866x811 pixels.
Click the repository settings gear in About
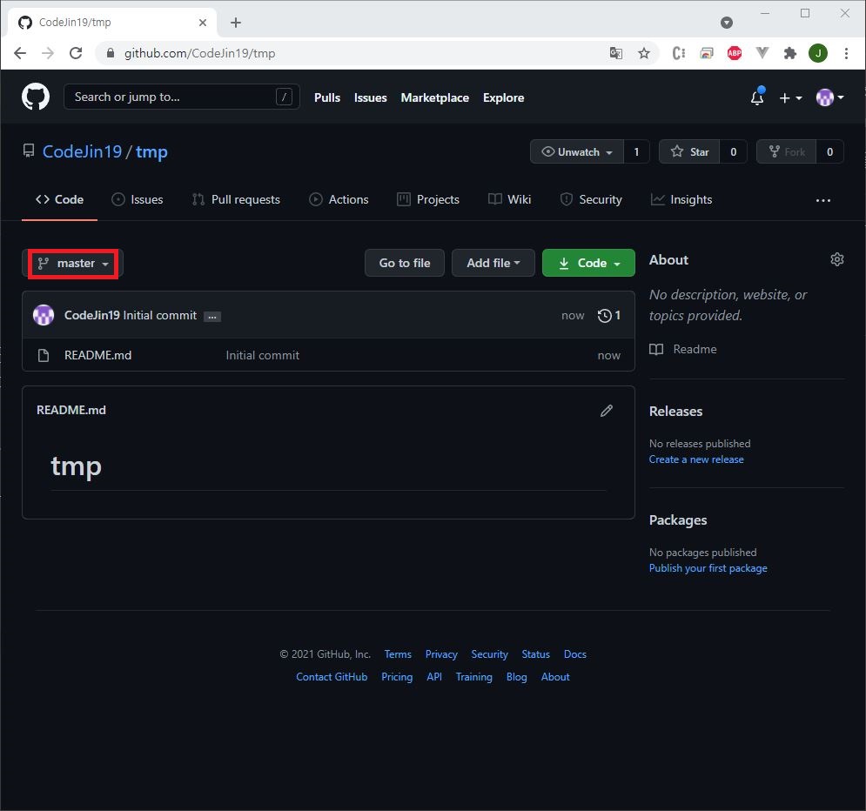[837, 259]
